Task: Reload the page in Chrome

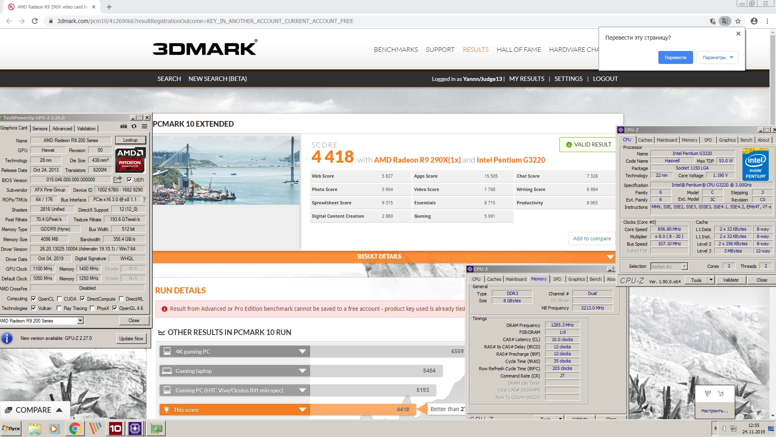Action: tap(35, 21)
